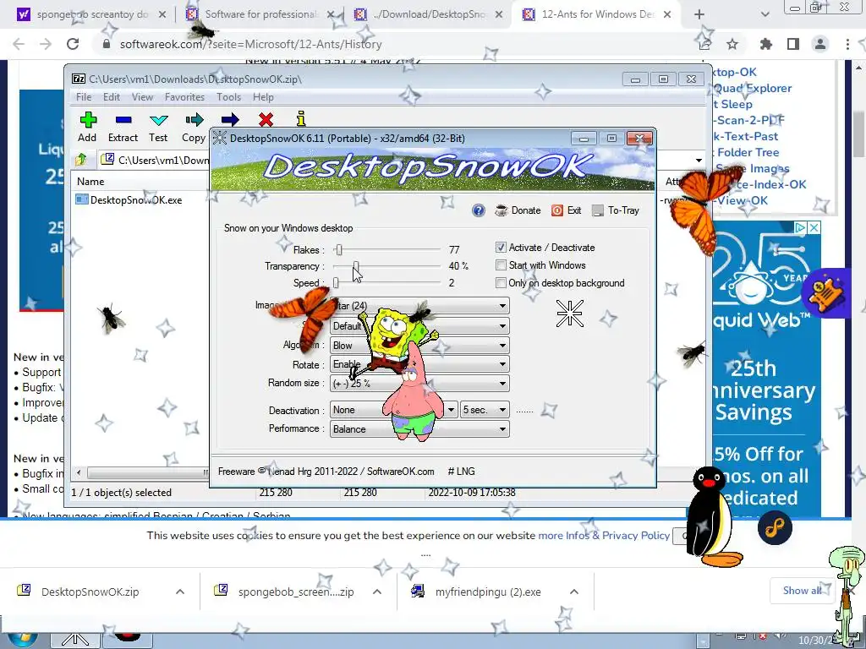Open the Rotate 'Enable' dropdown

(x=419, y=364)
